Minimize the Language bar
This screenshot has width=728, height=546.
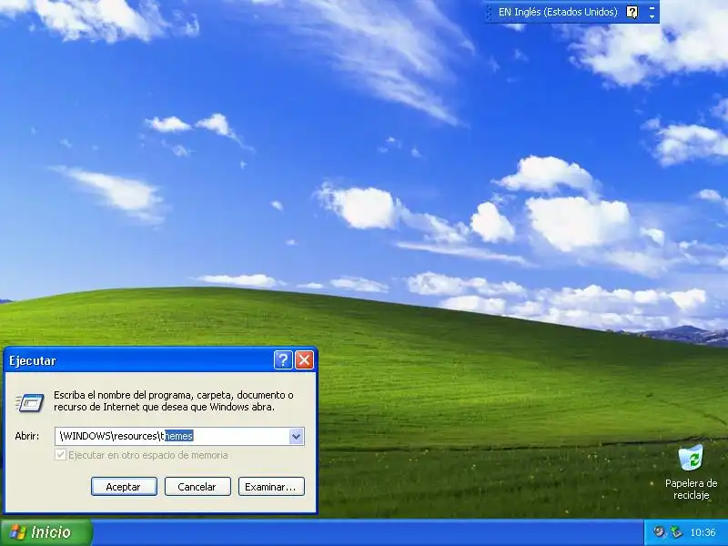tap(652, 7)
